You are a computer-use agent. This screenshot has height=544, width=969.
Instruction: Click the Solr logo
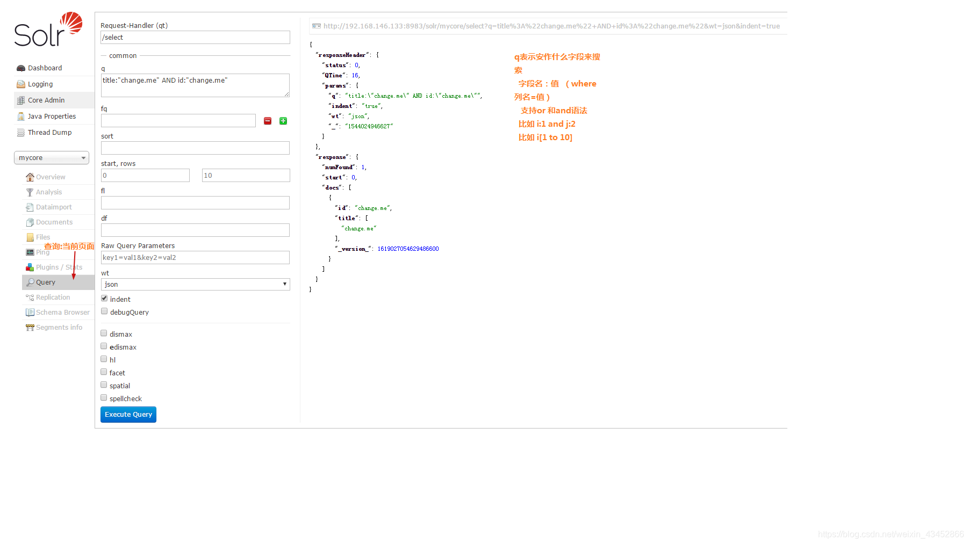(48, 30)
